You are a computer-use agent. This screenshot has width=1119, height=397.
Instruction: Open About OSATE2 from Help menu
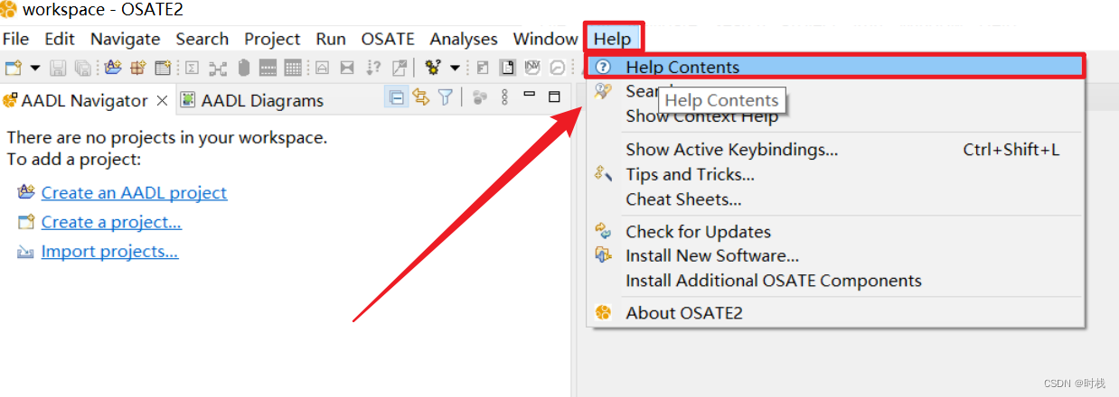pyautogui.click(x=835, y=313)
